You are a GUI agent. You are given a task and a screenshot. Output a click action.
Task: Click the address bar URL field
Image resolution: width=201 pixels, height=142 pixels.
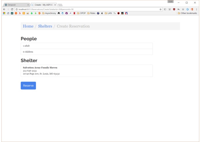(88, 9)
